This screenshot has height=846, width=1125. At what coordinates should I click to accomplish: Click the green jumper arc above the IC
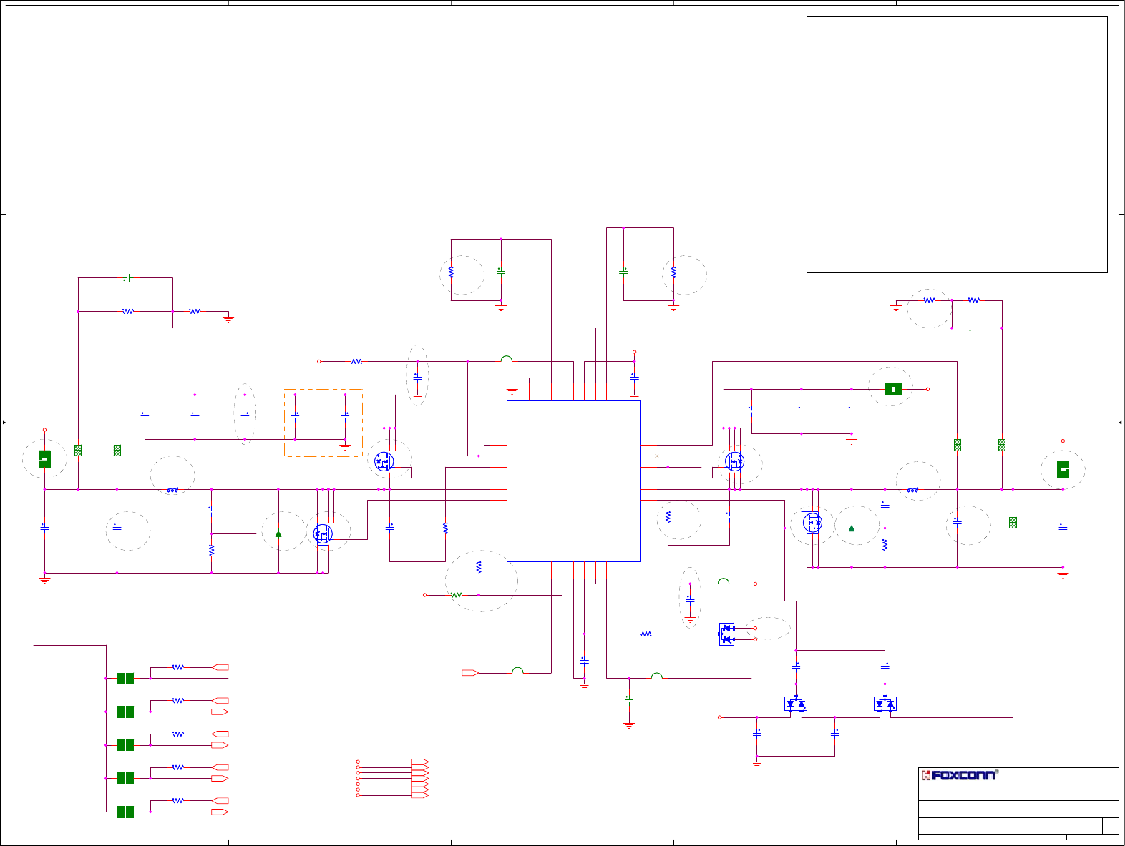pyautogui.click(x=507, y=359)
